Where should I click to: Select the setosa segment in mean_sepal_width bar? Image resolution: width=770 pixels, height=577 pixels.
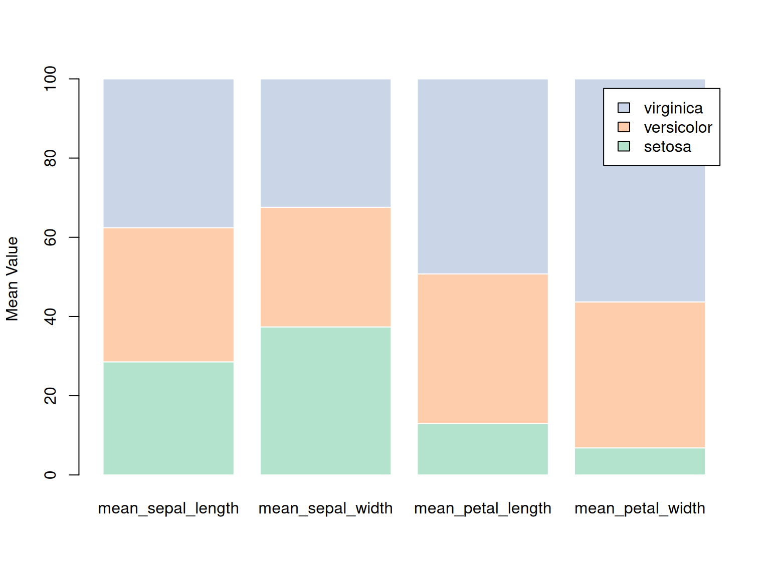(x=325, y=400)
